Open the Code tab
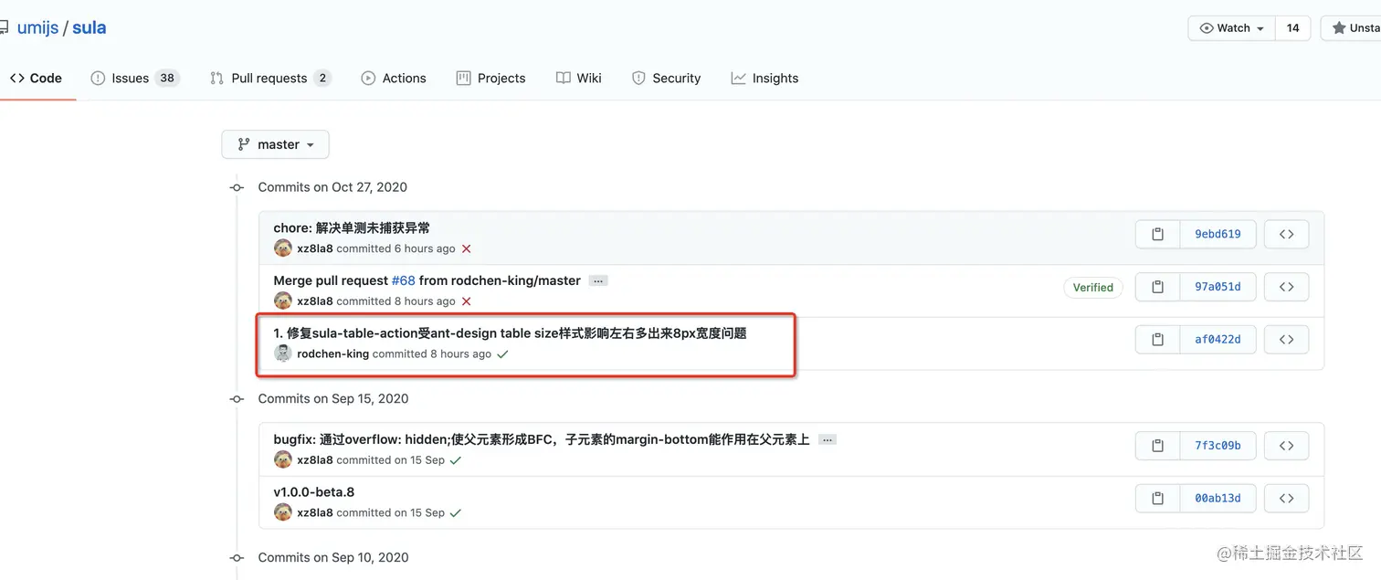The width and height of the screenshot is (1381, 580). point(37,79)
